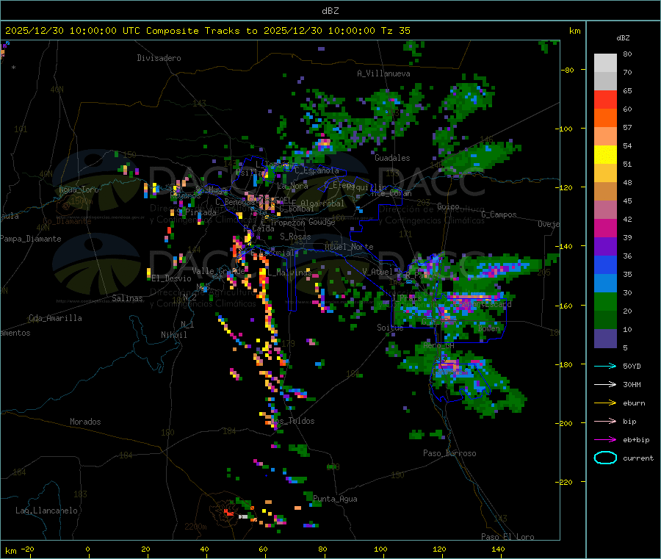661x559 pixels.
Task: Select the 60-65 dBZ red swatch
Action: [x=605, y=99]
